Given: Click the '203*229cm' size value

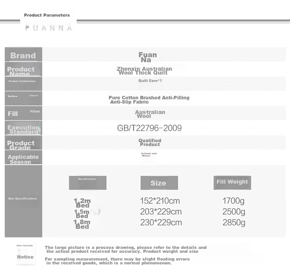Looking at the screenshot, I should tap(161, 212).
